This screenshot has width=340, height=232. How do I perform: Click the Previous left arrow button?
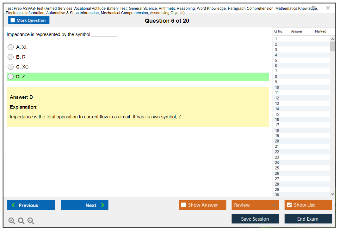point(31,205)
